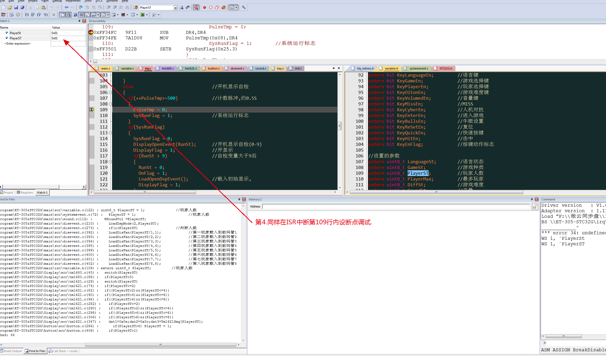Toggle the Call Stack window button
This screenshot has height=356, width=606.
(88, 15)
